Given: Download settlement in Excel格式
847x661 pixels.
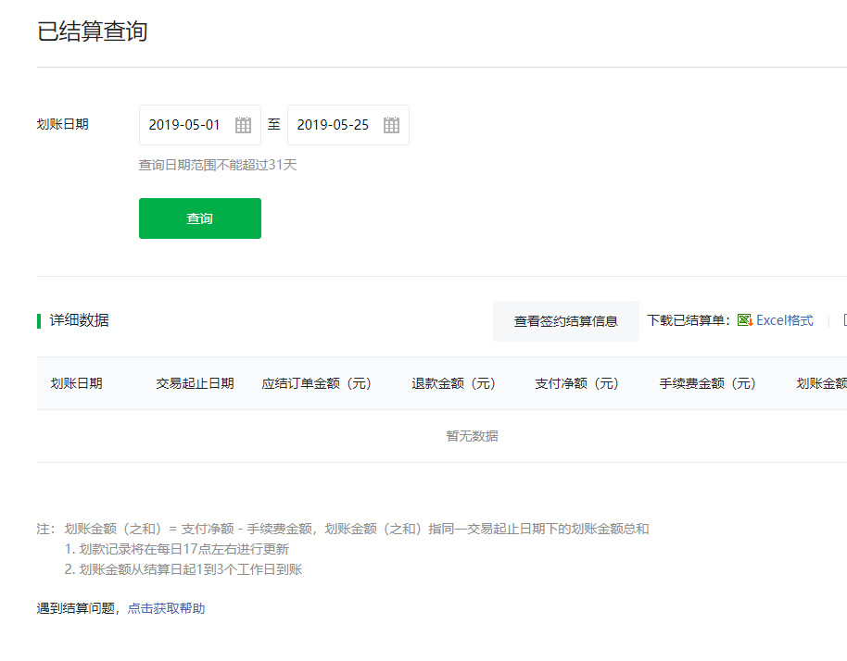Looking at the screenshot, I should [784, 320].
